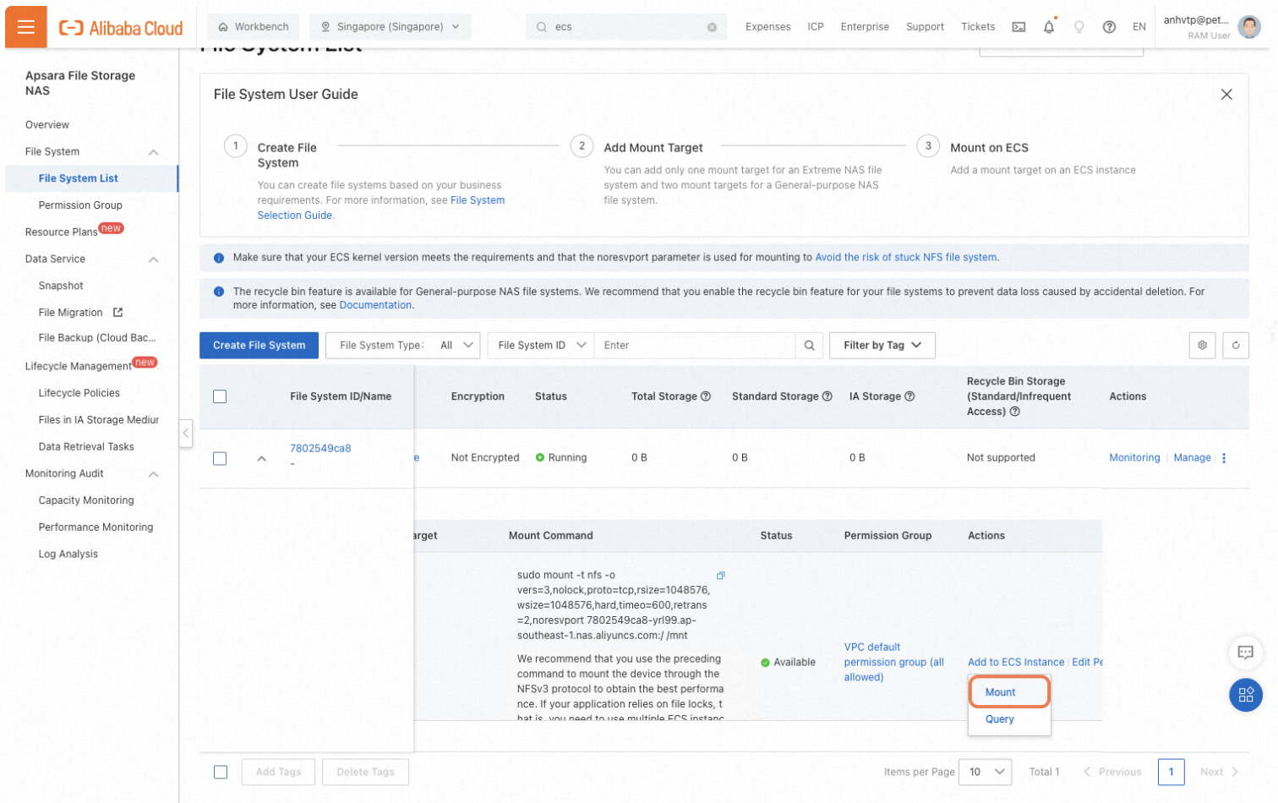Screen dimensions: 1278x803
Task: Open the feedback chat widget
Action: pyautogui.click(x=1245, y=652)
